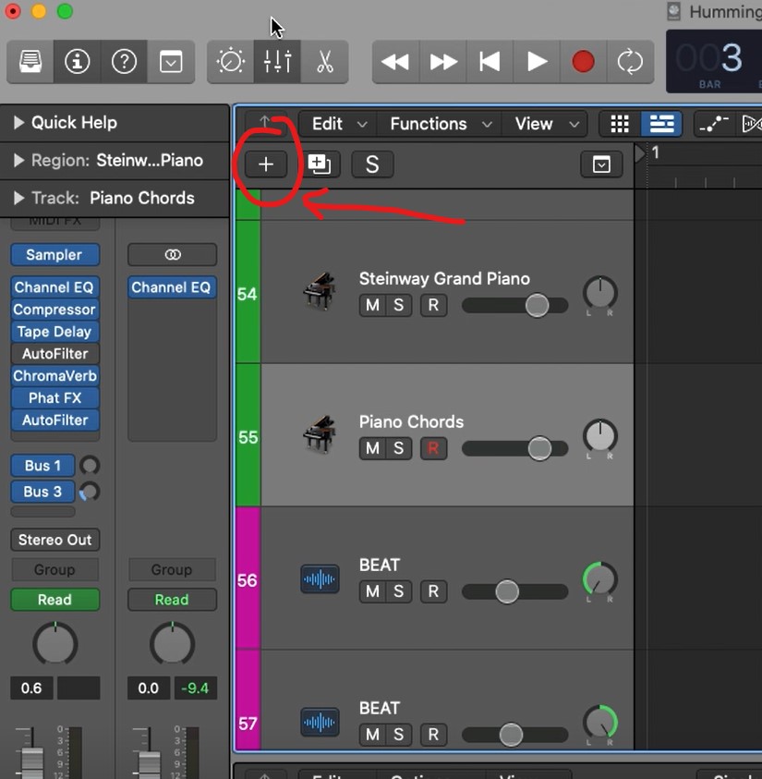Click the add new track plus button

[x=266, y=164]
